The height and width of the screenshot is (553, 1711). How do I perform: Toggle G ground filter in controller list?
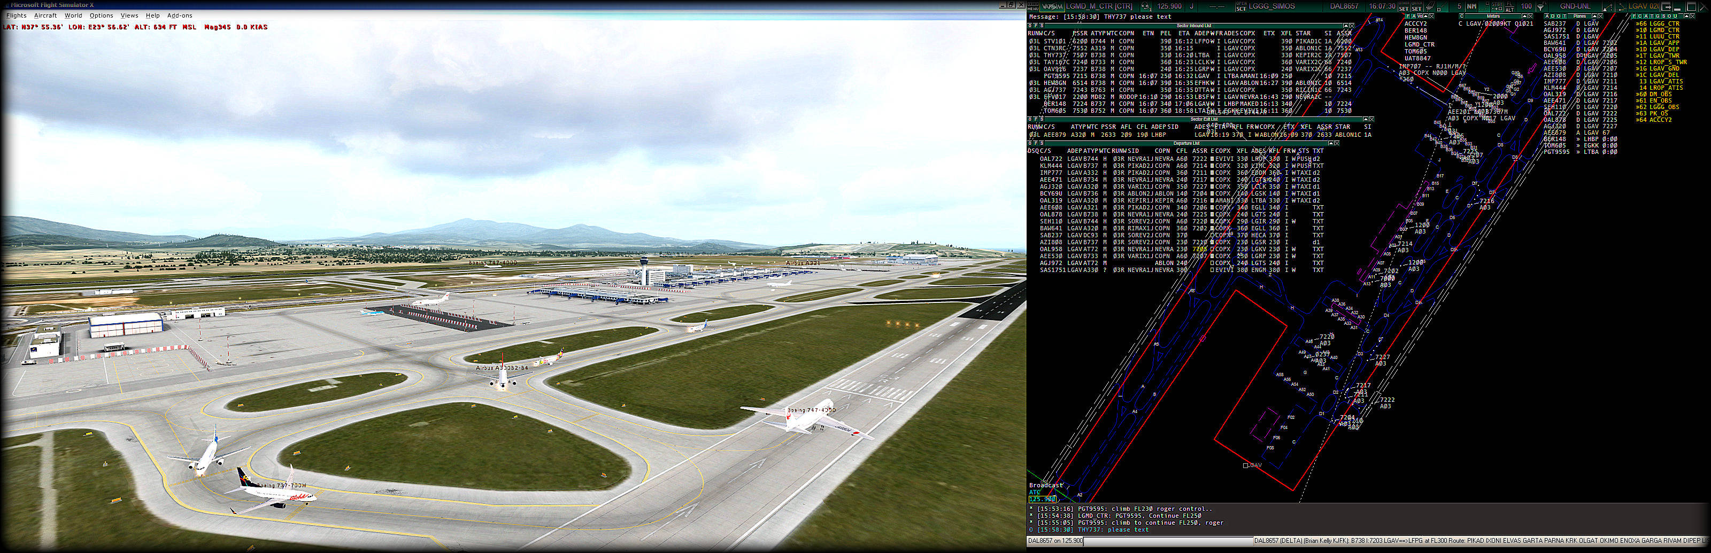(x=1658, y=16)
